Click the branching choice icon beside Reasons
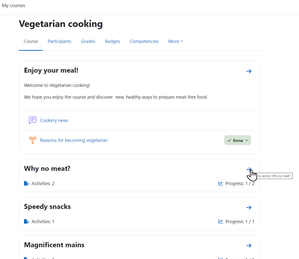Viewport: 299px width, 259px height. click(x=33, y=140)
